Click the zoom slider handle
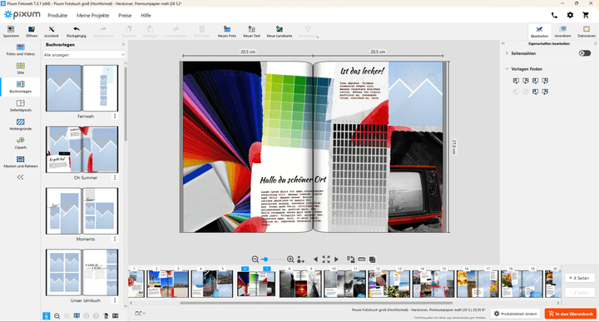 point(265,260)
